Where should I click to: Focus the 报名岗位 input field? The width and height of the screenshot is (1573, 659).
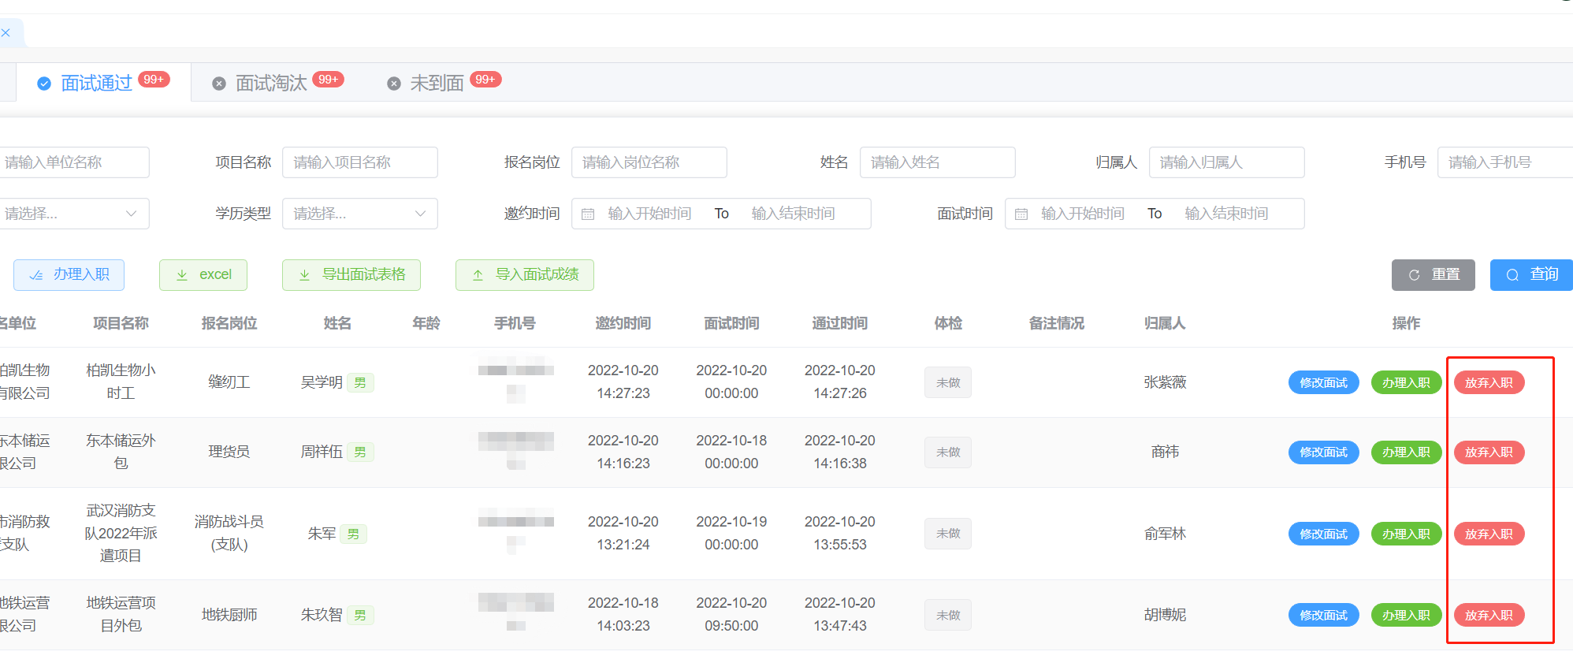pos(649,162)
